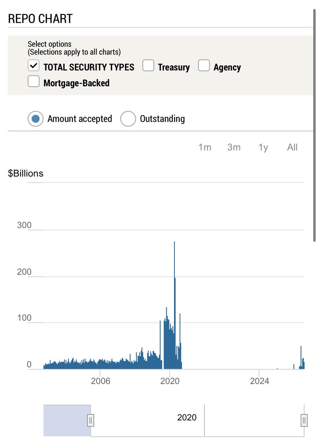The height and width of the screenshot is (441, 318).
Task: Enable the Agency checkbox
Action: pyautogui.click(x=204, y=65)
